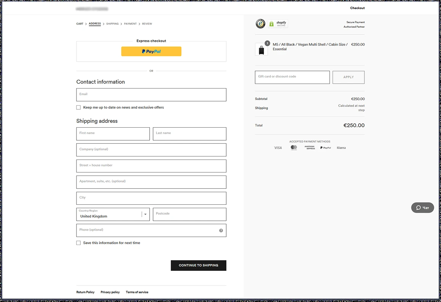
Task: Open the Country/Region dropdown
Action: tap(113, 214)
